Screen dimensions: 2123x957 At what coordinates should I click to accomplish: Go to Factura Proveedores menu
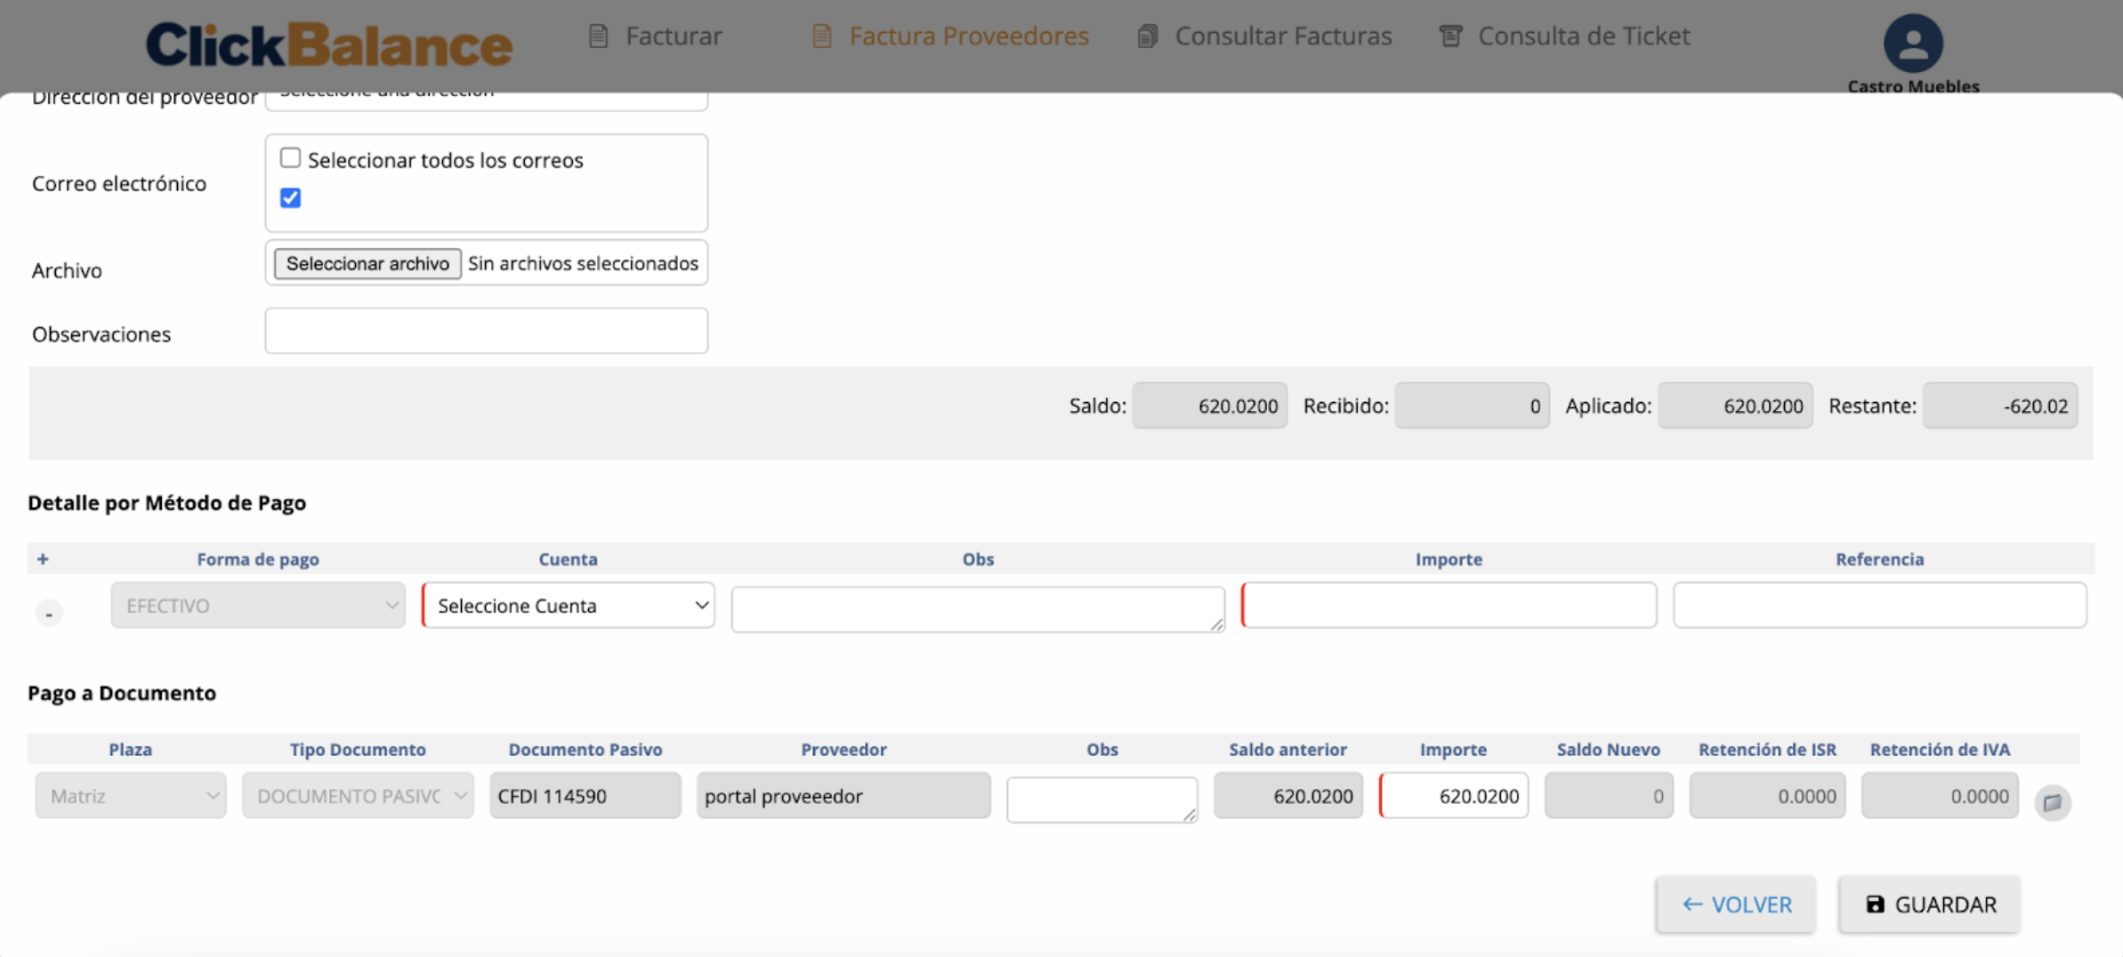[x=968, y=36]
